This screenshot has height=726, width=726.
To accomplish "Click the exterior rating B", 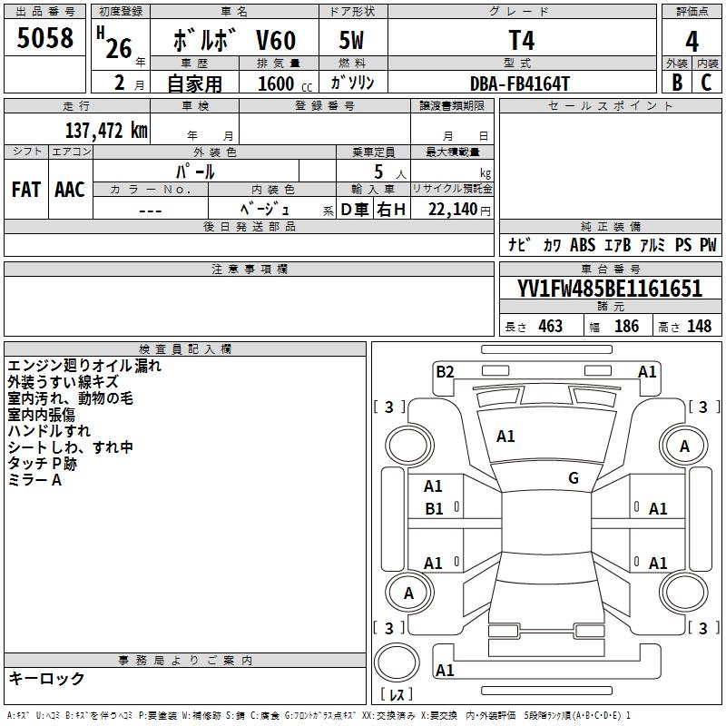I will [677, 83].
